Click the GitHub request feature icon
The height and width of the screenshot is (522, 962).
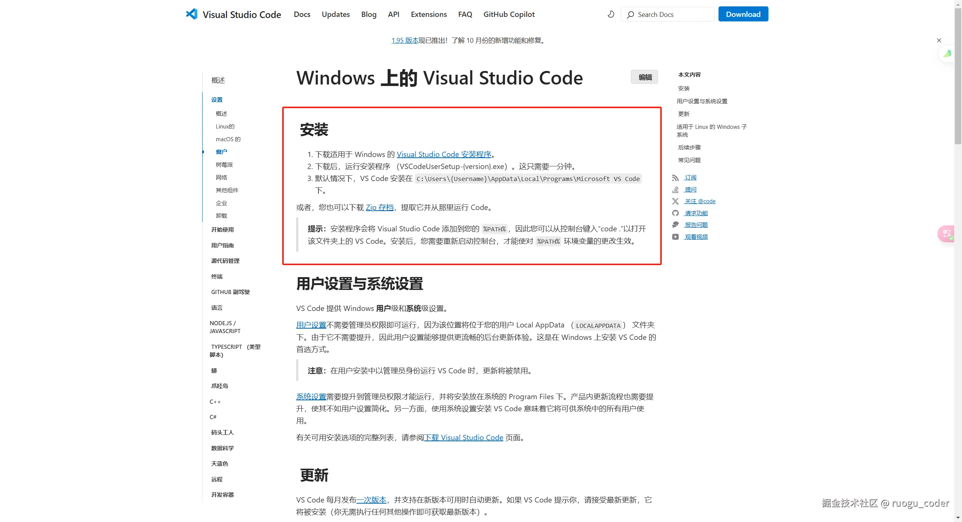coord(675,213)
